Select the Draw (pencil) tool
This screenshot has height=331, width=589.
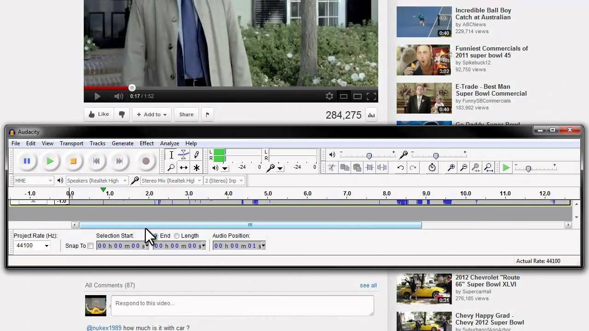point(196,155)
